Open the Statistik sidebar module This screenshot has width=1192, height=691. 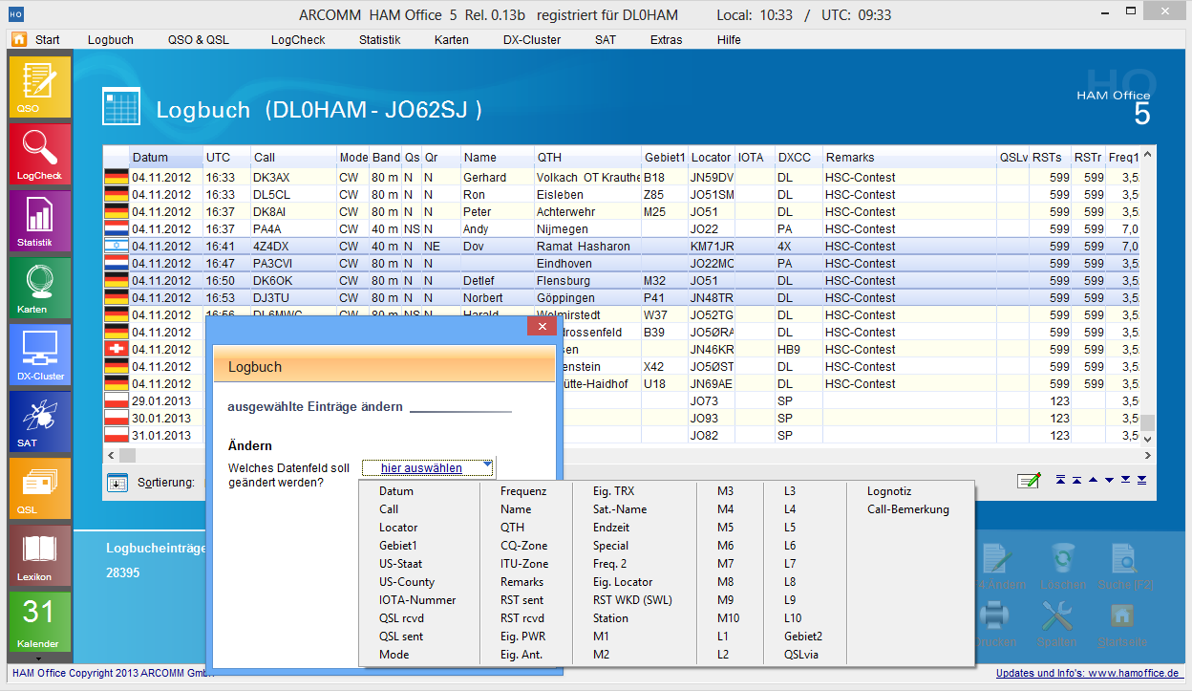tap(39, 221)
